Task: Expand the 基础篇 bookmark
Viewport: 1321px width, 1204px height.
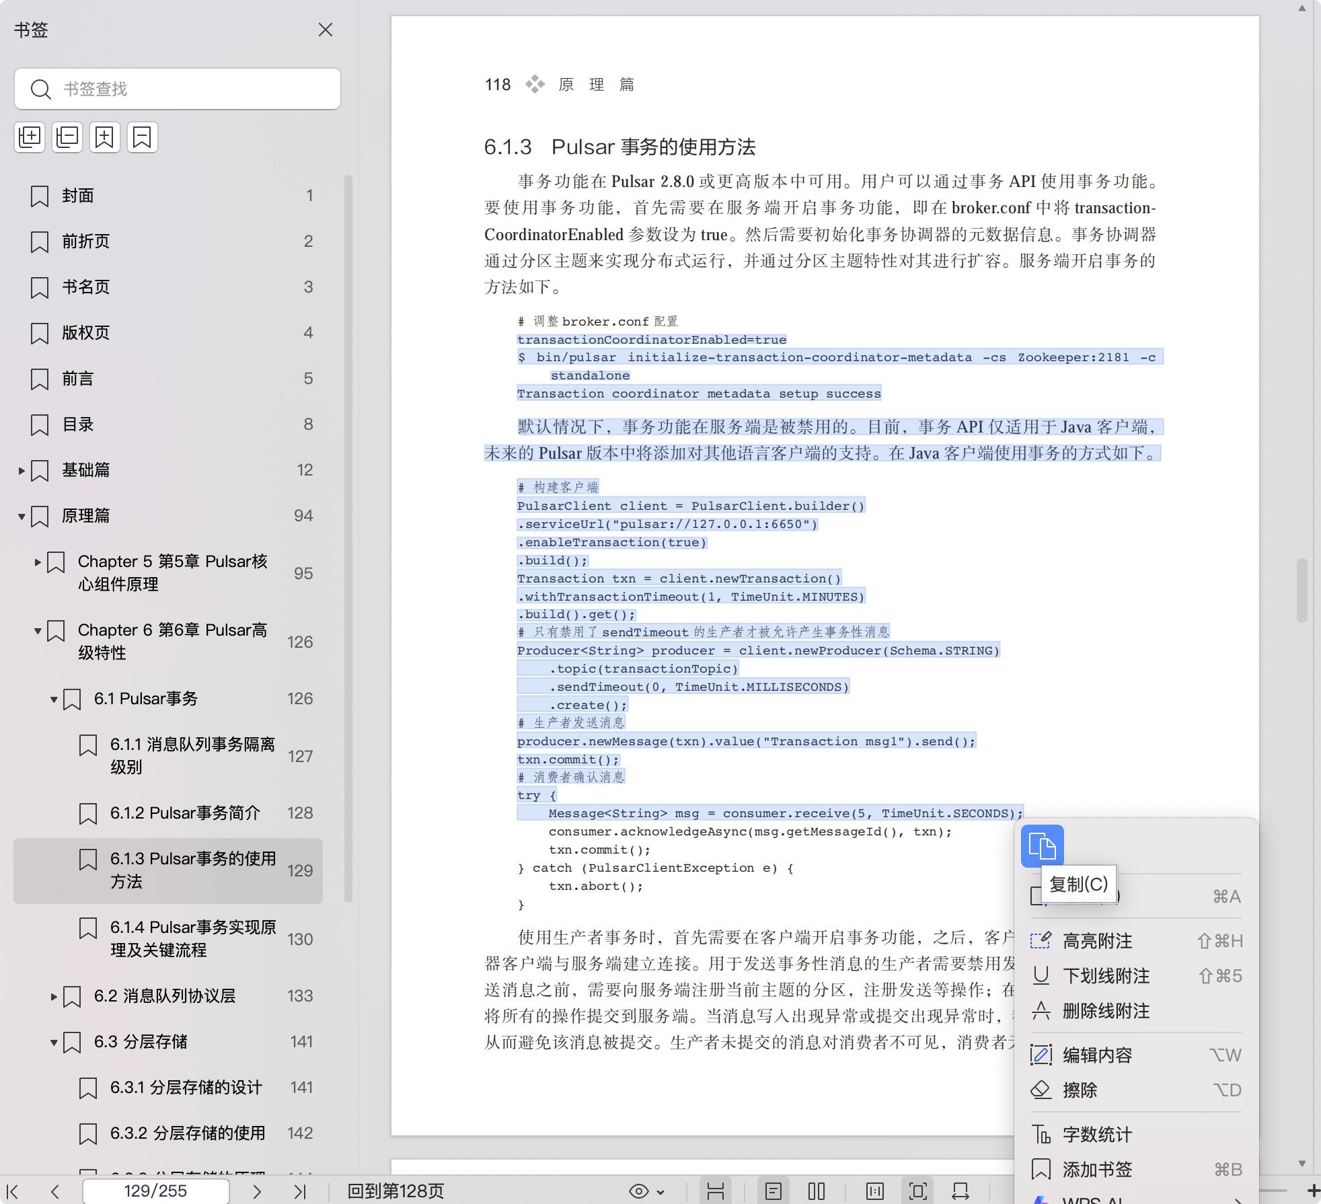Action: (x=22, y=471)
